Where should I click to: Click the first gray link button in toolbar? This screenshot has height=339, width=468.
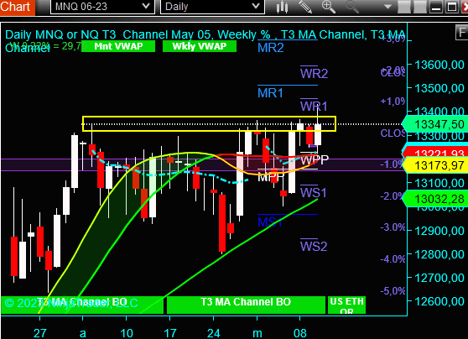[403, 7]
